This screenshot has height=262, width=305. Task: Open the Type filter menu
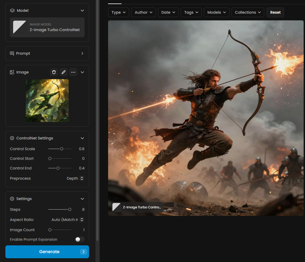pyautogui.click(x=119, y=12)
